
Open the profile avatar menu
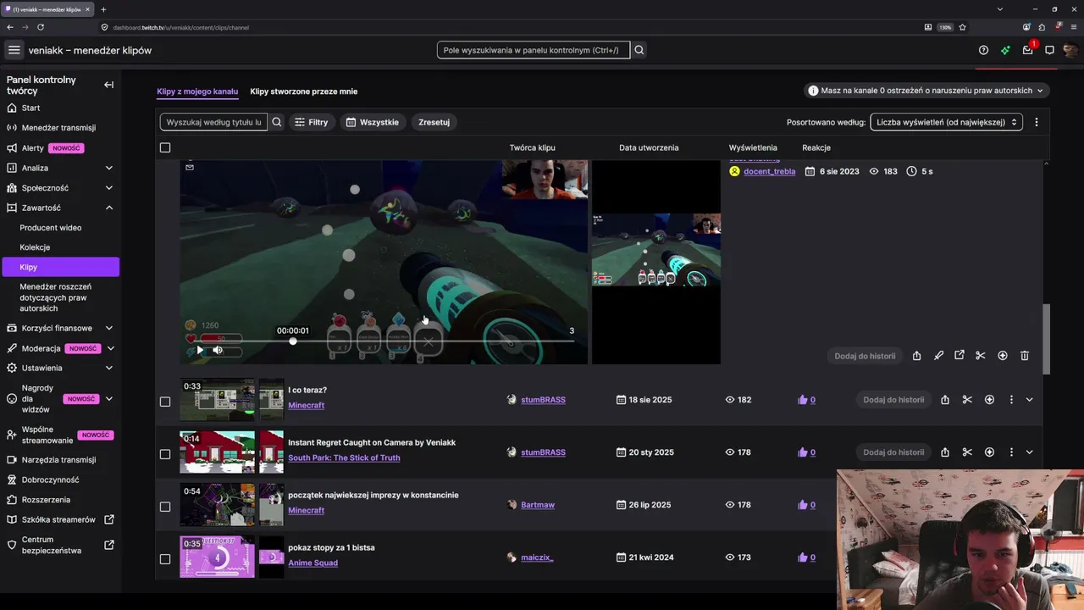coord(1070,50)
